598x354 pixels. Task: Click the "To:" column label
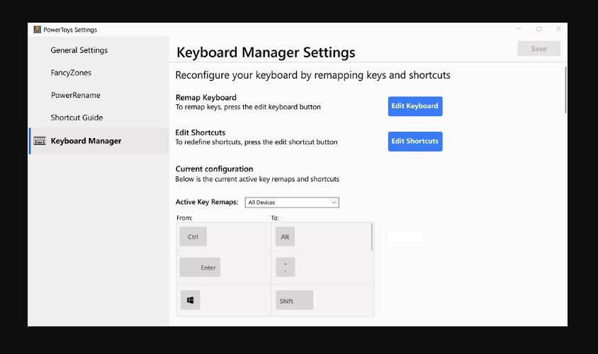275,218
